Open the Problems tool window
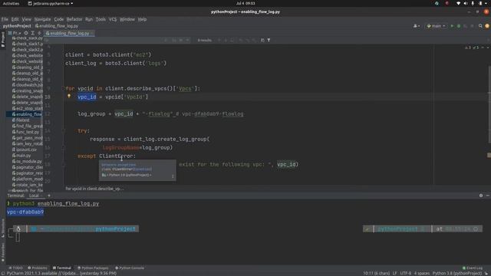This screenshot has height=276, width=491. [x=38, y=268]
